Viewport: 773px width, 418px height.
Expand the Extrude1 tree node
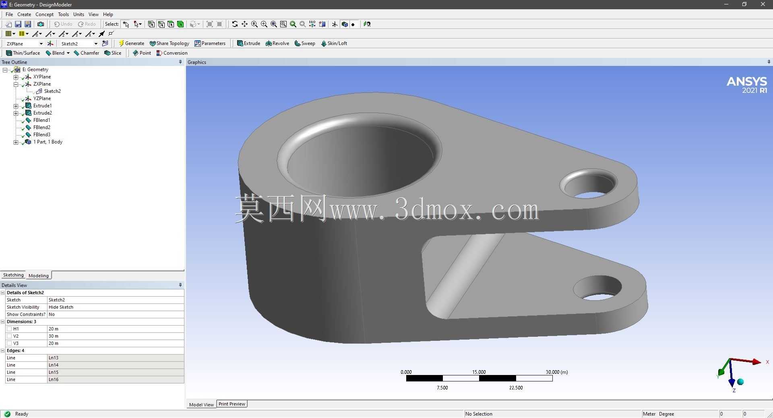coord(16,106)
